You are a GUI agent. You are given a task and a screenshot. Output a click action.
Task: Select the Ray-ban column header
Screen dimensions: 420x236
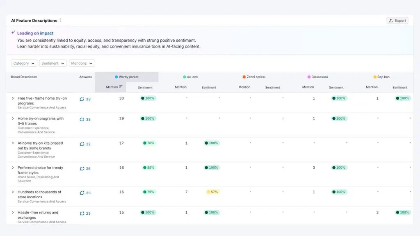381,77
